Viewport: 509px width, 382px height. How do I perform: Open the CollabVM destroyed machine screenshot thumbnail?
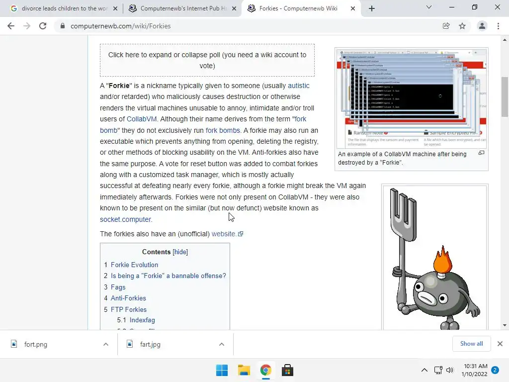(x=411, y=98)
